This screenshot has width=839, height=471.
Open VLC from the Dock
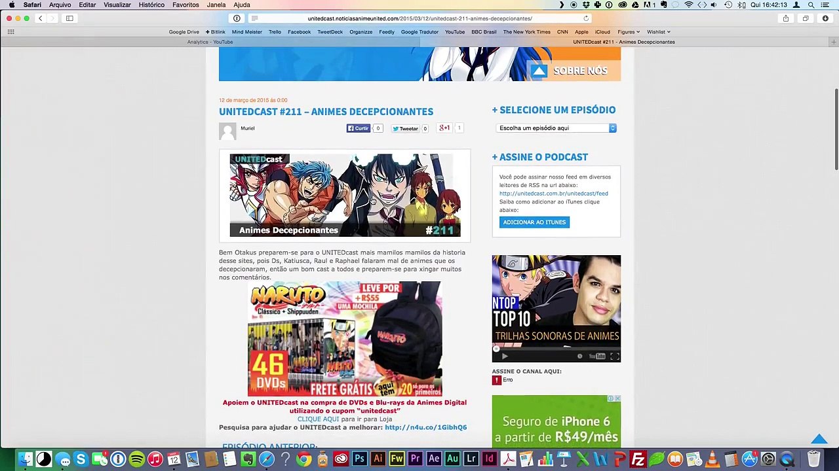click(712, 459)
